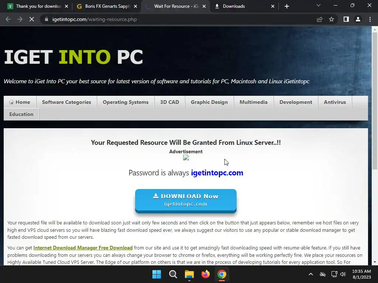
Task: Open the Chrome profile menu
Action: coord(358,19)
